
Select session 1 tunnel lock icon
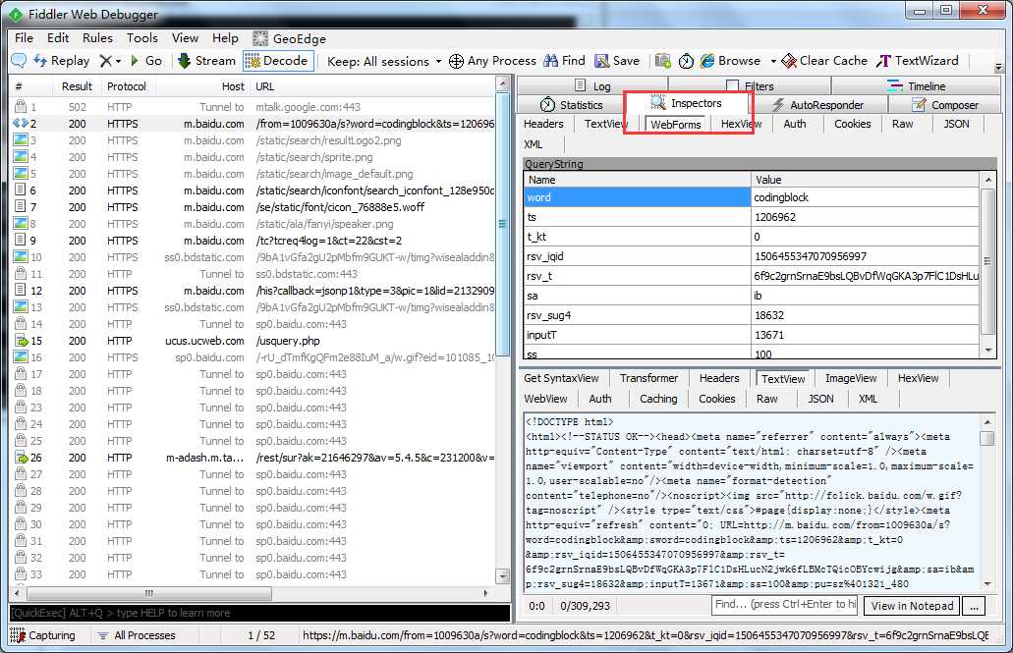click(21, 107)
